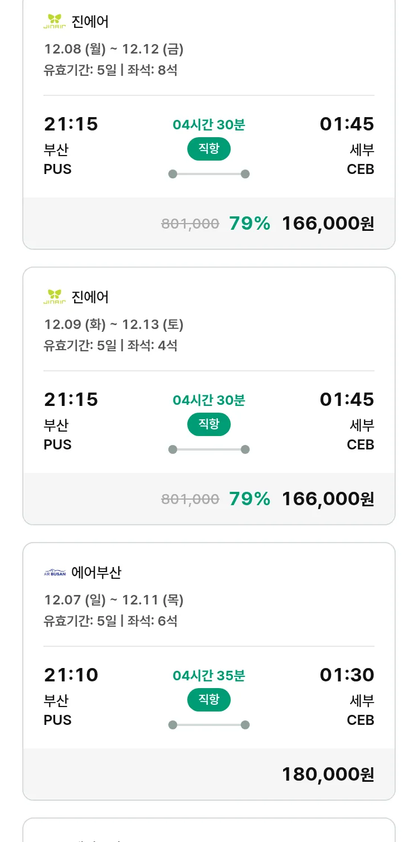Tap the 직항 badge on the 12.09 flight
Screen dimensions: 418x842
208,424
